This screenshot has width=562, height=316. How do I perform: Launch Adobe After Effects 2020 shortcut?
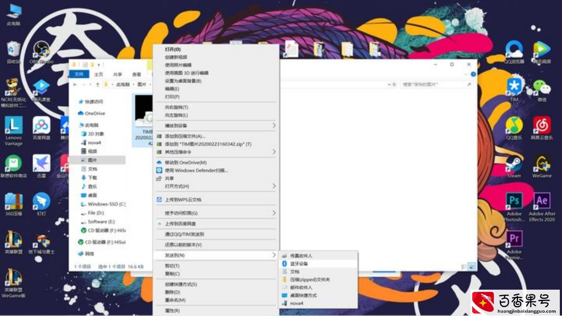click(542, 207)
